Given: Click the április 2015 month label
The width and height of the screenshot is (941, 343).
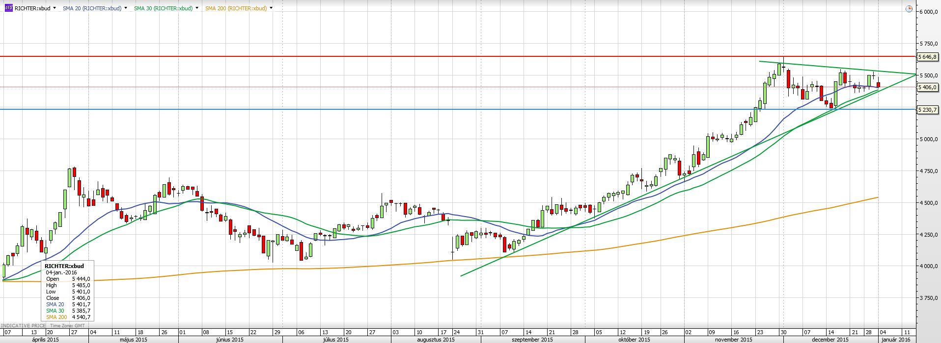Looking at the screenshot, I should [x=45, y=340].
